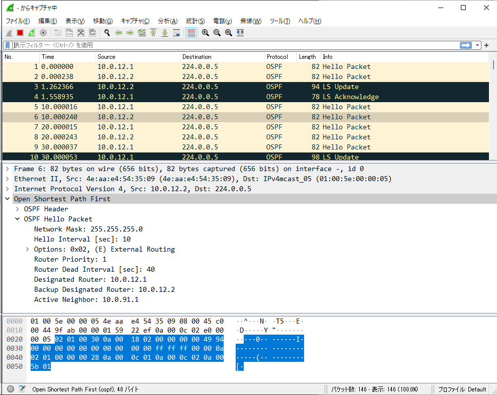The height and width of the screenshot is (395, 497).
Task: Expand the OSPF Header node
Action: click(18, 209)
